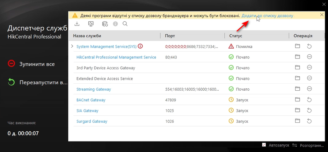
Task: Open folder for Surgard Gateway service
Action: click(x=297, y=121)
